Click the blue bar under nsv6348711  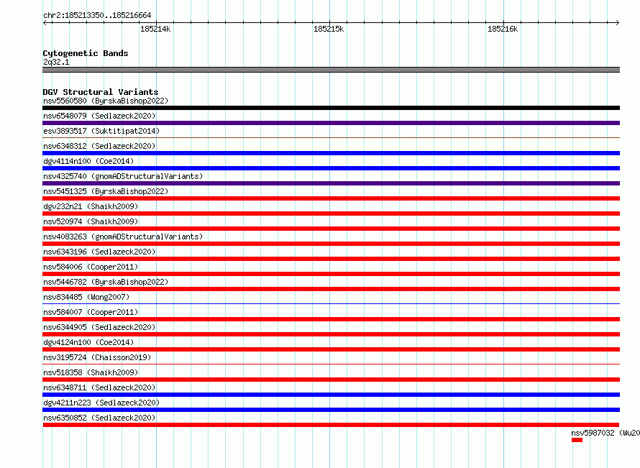point(331,395)
